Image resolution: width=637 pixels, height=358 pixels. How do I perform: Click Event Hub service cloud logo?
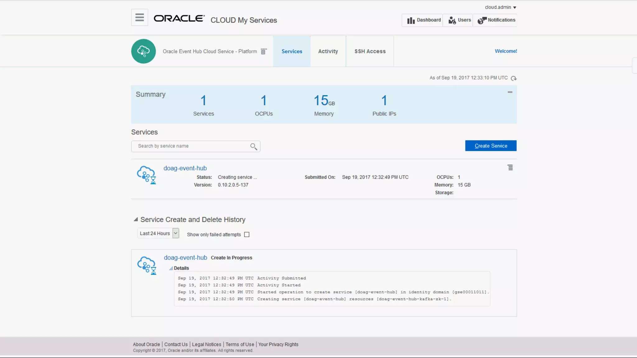coord(143,51)
